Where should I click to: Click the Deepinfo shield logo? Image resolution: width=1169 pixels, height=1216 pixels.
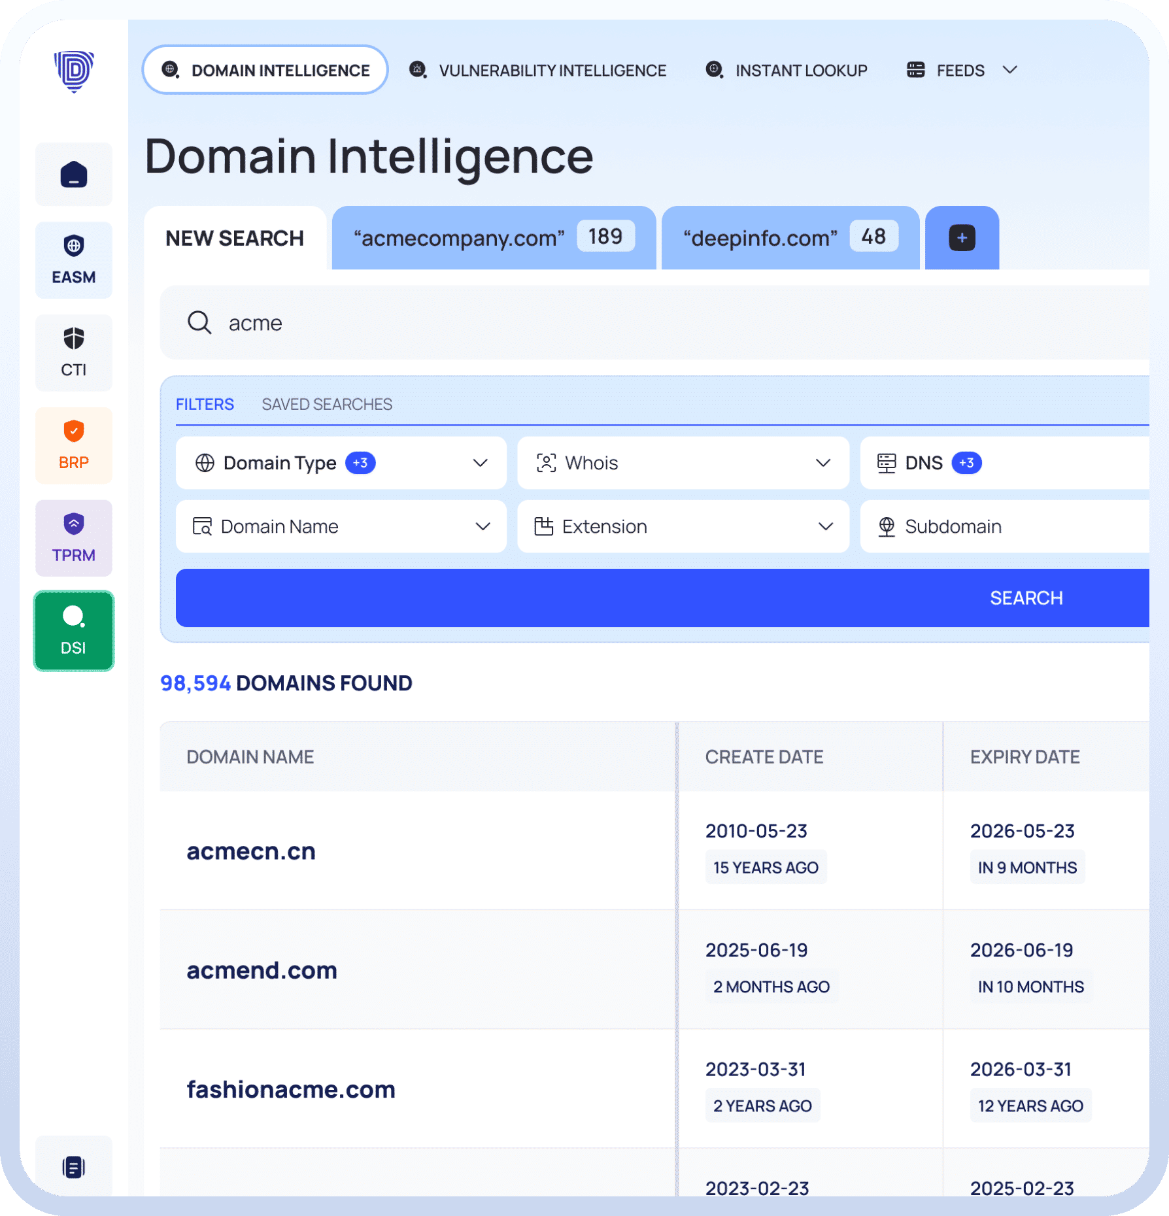click(x=74, y=71)
